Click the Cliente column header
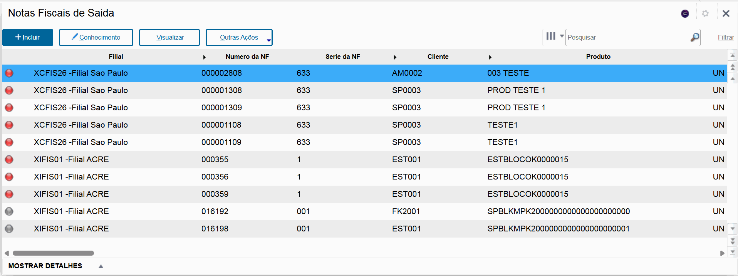This screenshot has width=738, height=276. (438, 57)
